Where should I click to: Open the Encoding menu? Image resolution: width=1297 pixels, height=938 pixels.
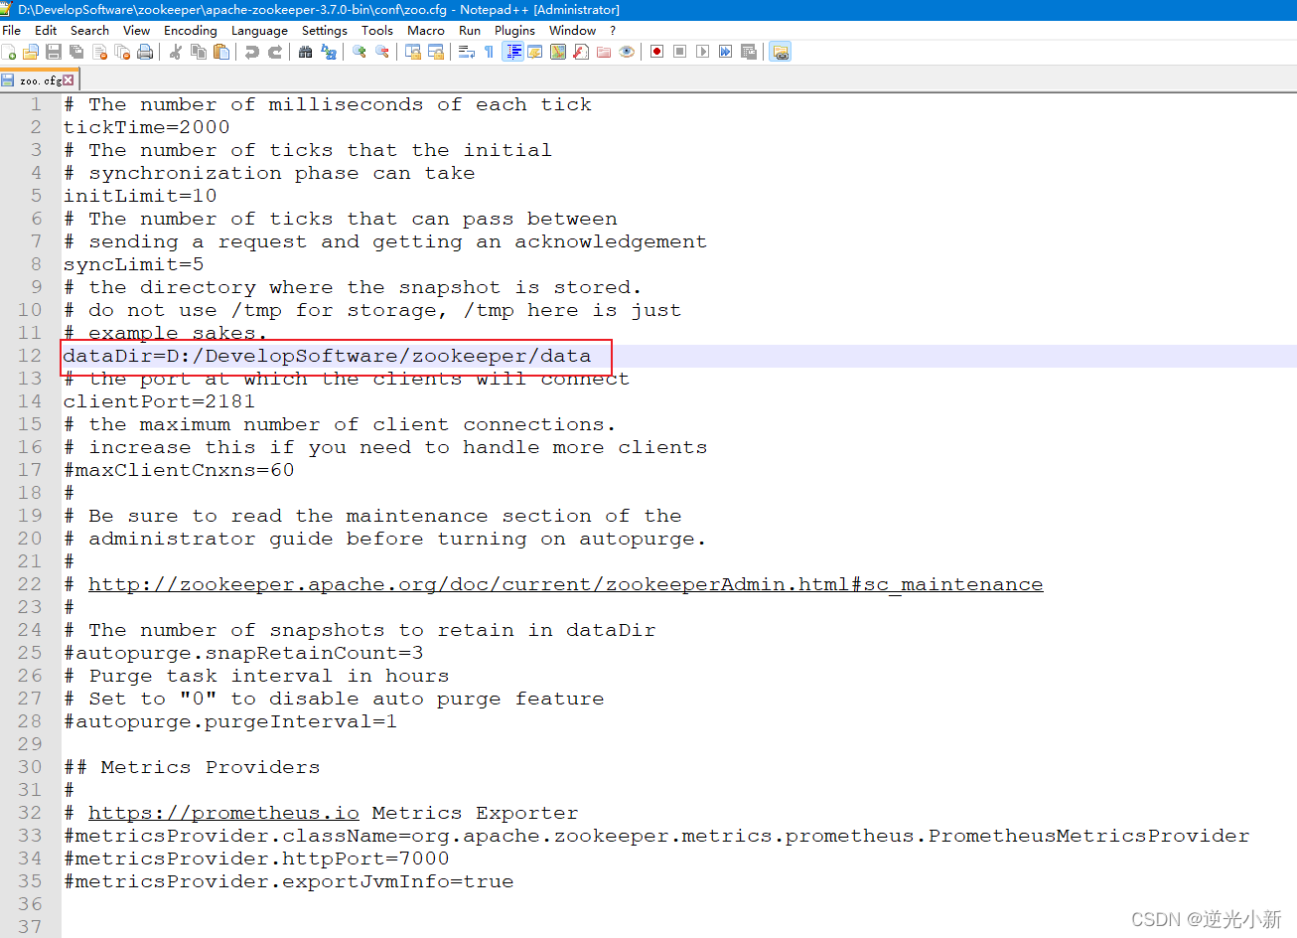(190, 30)
